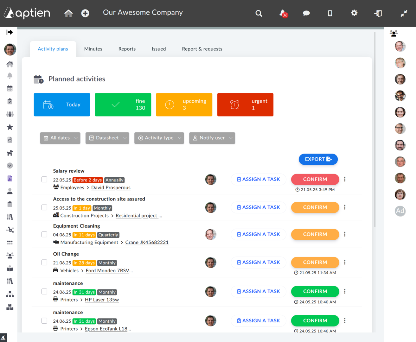Open the Activity type dropdown
This screenshot has height=342, width=416.
(159, 138)
